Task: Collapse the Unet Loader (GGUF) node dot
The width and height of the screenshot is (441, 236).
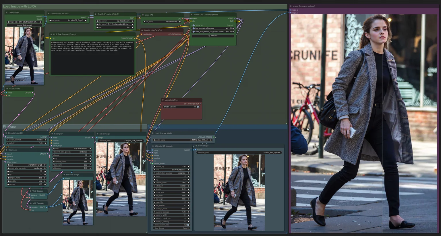Action: [x=49, y=13]
